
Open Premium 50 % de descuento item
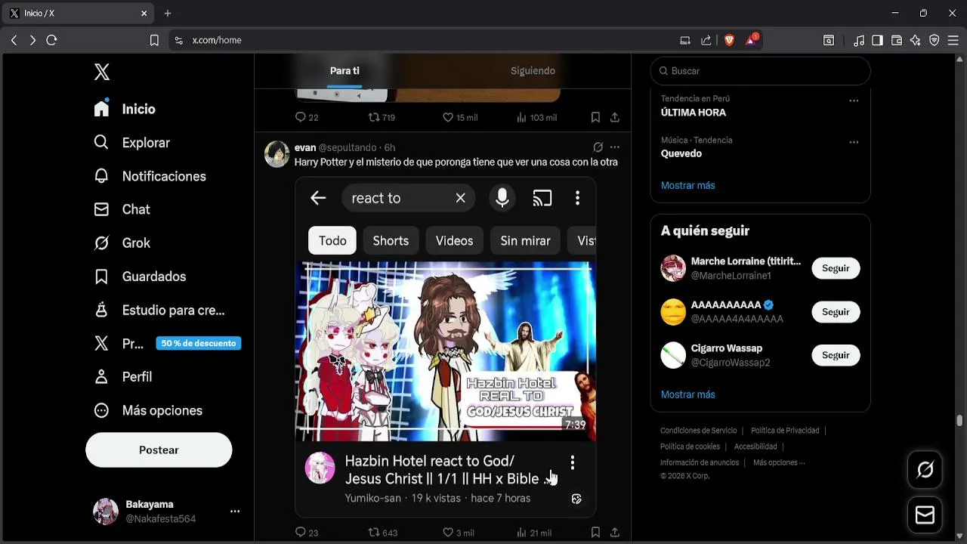pos(166,343)
